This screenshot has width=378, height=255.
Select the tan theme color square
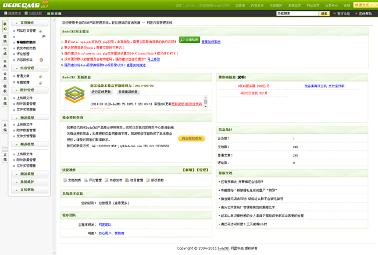pyautogui.click(x=56, y=14)
